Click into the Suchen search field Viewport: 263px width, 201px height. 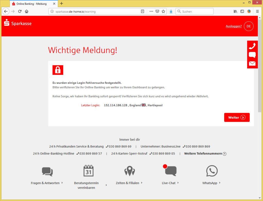[196, 12]
